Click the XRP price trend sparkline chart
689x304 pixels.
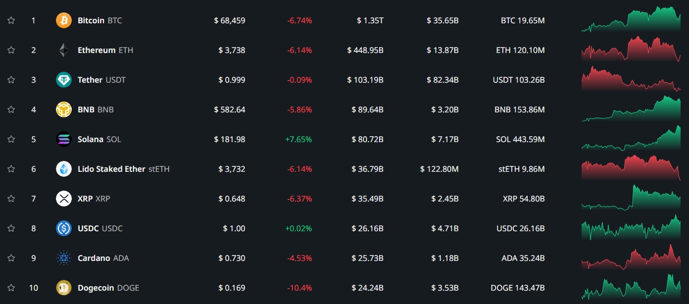(x=631, y=198)
